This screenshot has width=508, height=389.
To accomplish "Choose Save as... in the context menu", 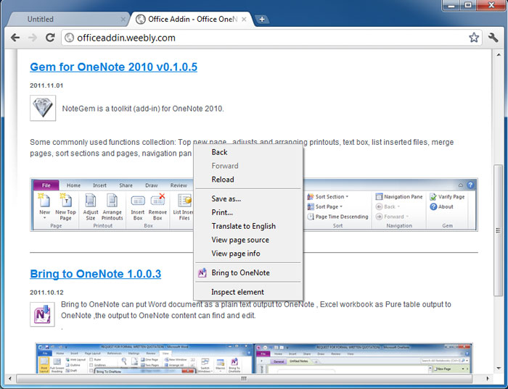I will pyautogui.click(x=248, y=198).
